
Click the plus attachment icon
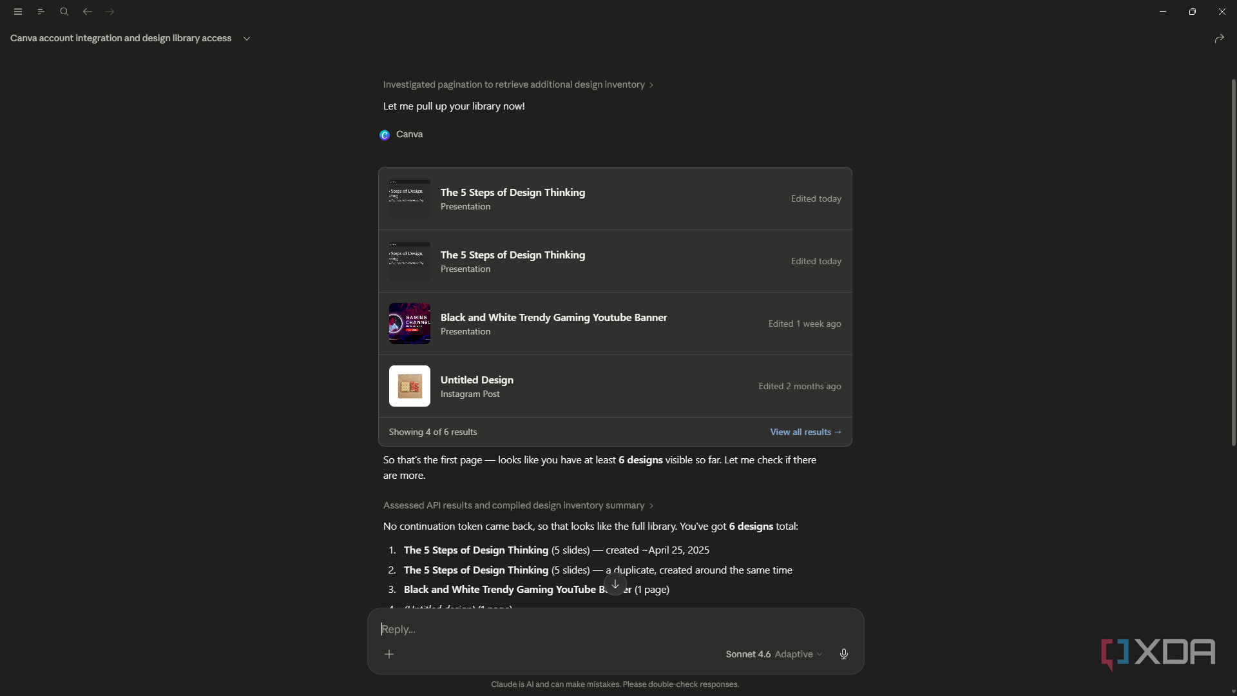[389, 654]
